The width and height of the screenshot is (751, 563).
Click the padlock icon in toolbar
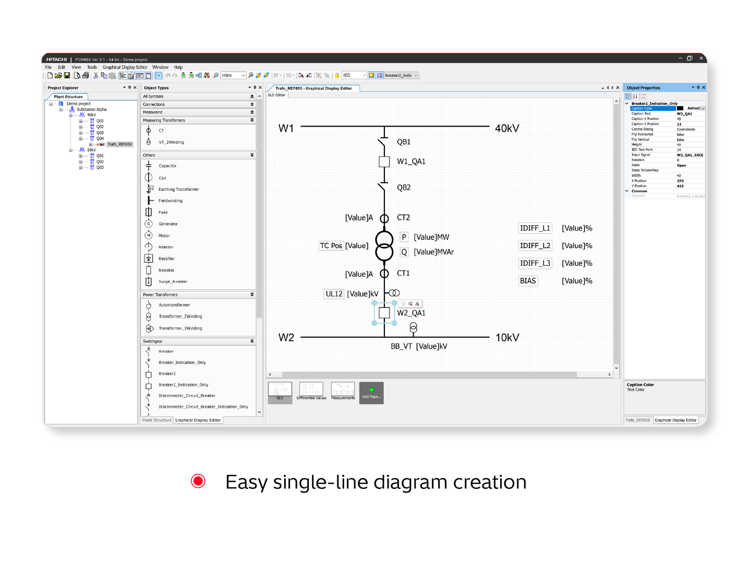337,76
